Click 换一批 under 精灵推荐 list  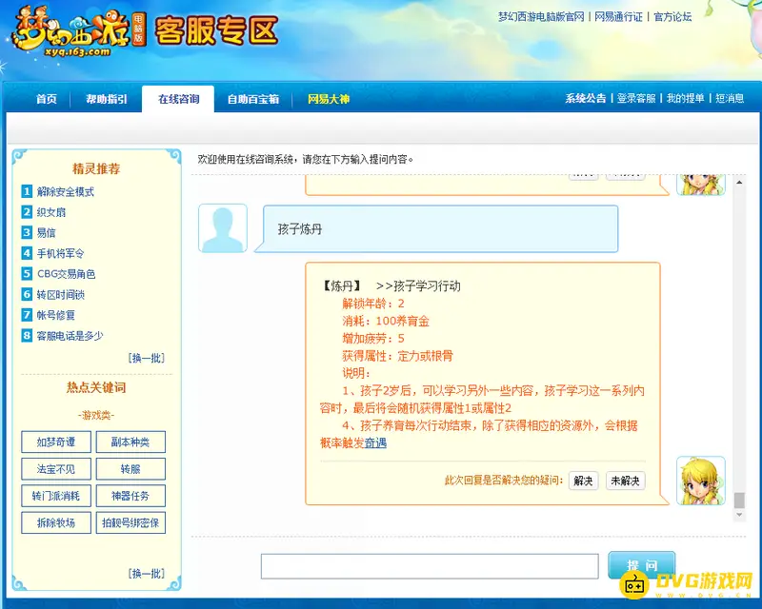[x=147, y=358]
